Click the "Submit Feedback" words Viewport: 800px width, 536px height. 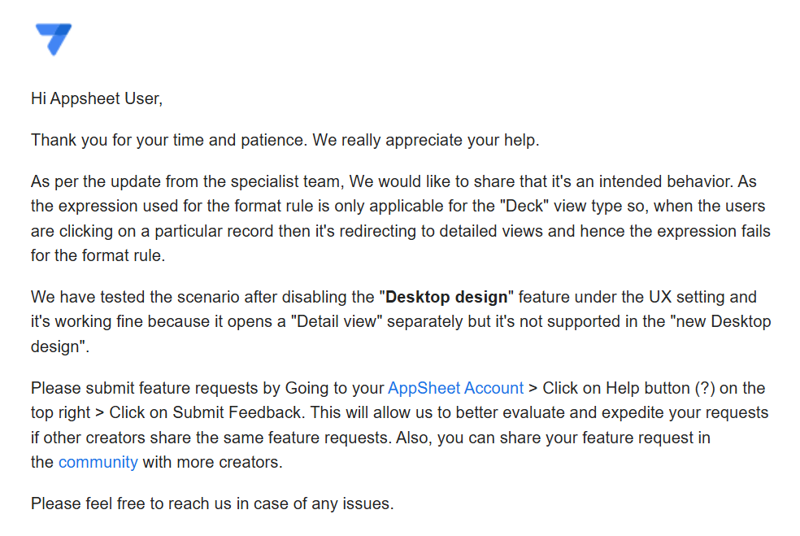[x=237, y=412]
